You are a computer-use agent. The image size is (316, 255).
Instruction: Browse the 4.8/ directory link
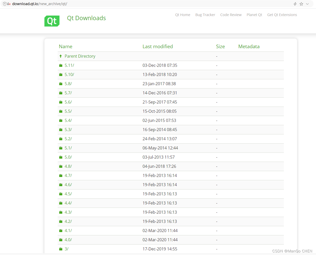pyautogui.click(x=68, y=167)
